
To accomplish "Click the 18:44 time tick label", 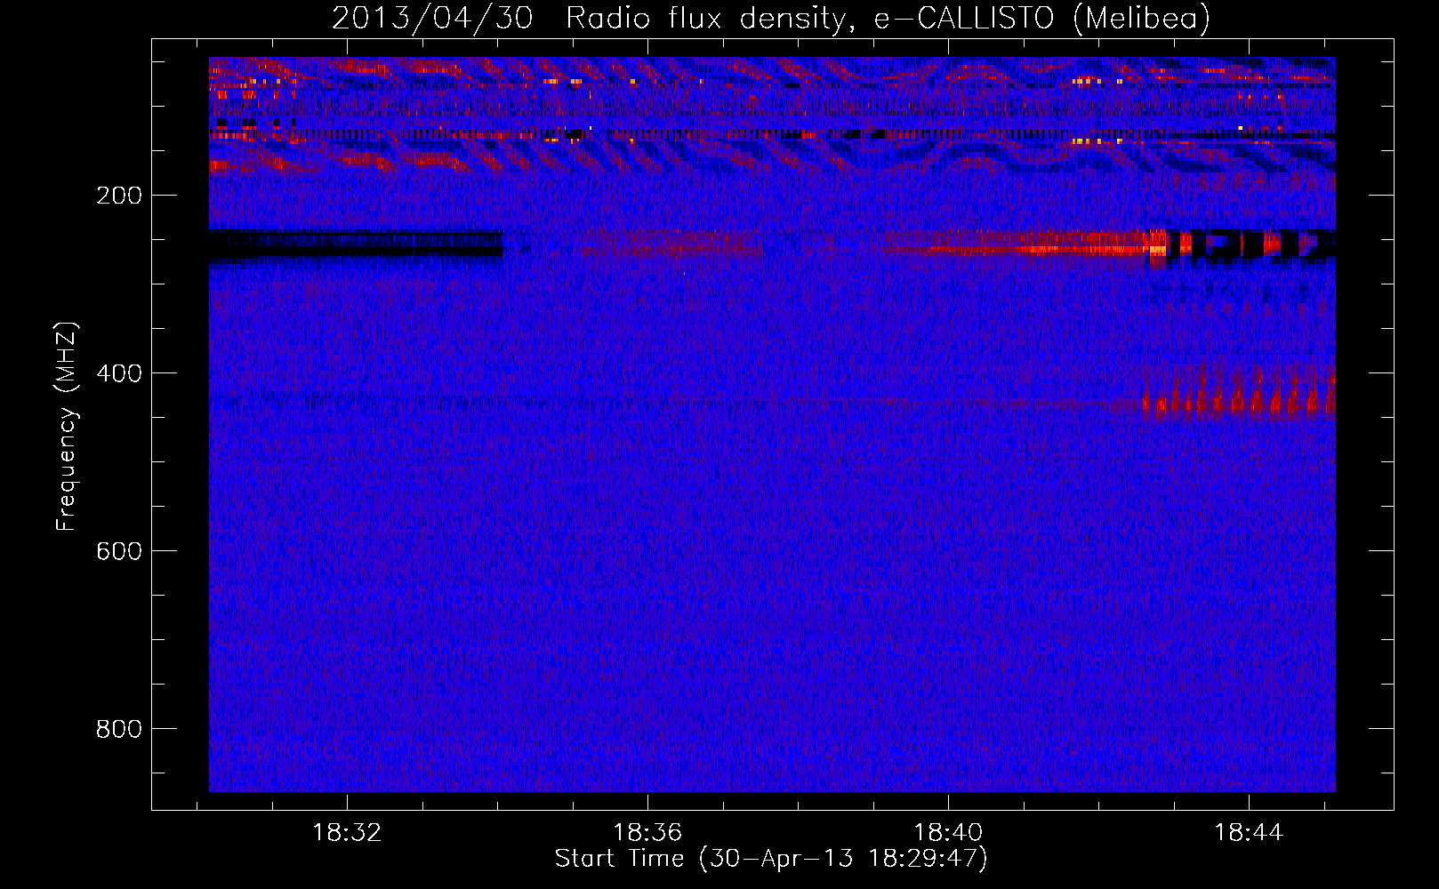I will (1249, 833).
